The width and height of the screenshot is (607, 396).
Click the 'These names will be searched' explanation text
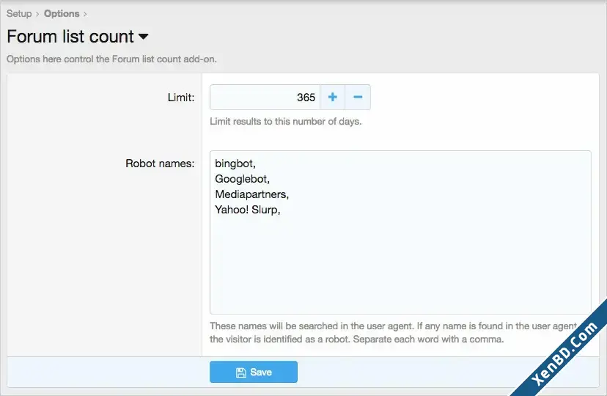[395, 332]
